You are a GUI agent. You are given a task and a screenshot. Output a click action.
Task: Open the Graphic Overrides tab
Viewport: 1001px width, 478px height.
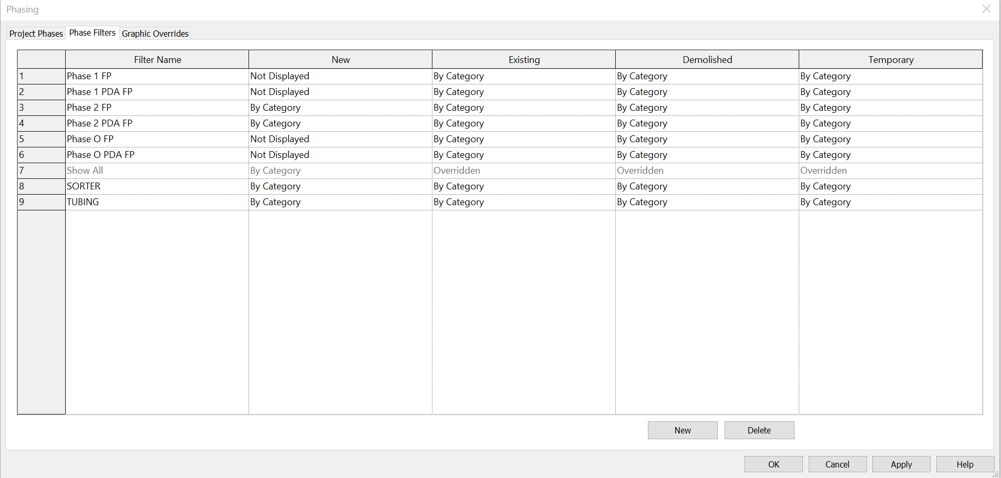(x=155, y=34)
